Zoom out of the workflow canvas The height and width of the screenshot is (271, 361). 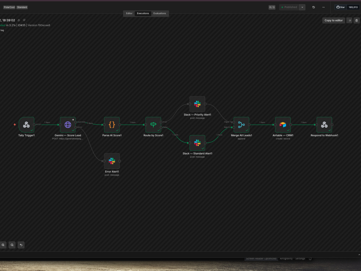(x=12, y=245)
